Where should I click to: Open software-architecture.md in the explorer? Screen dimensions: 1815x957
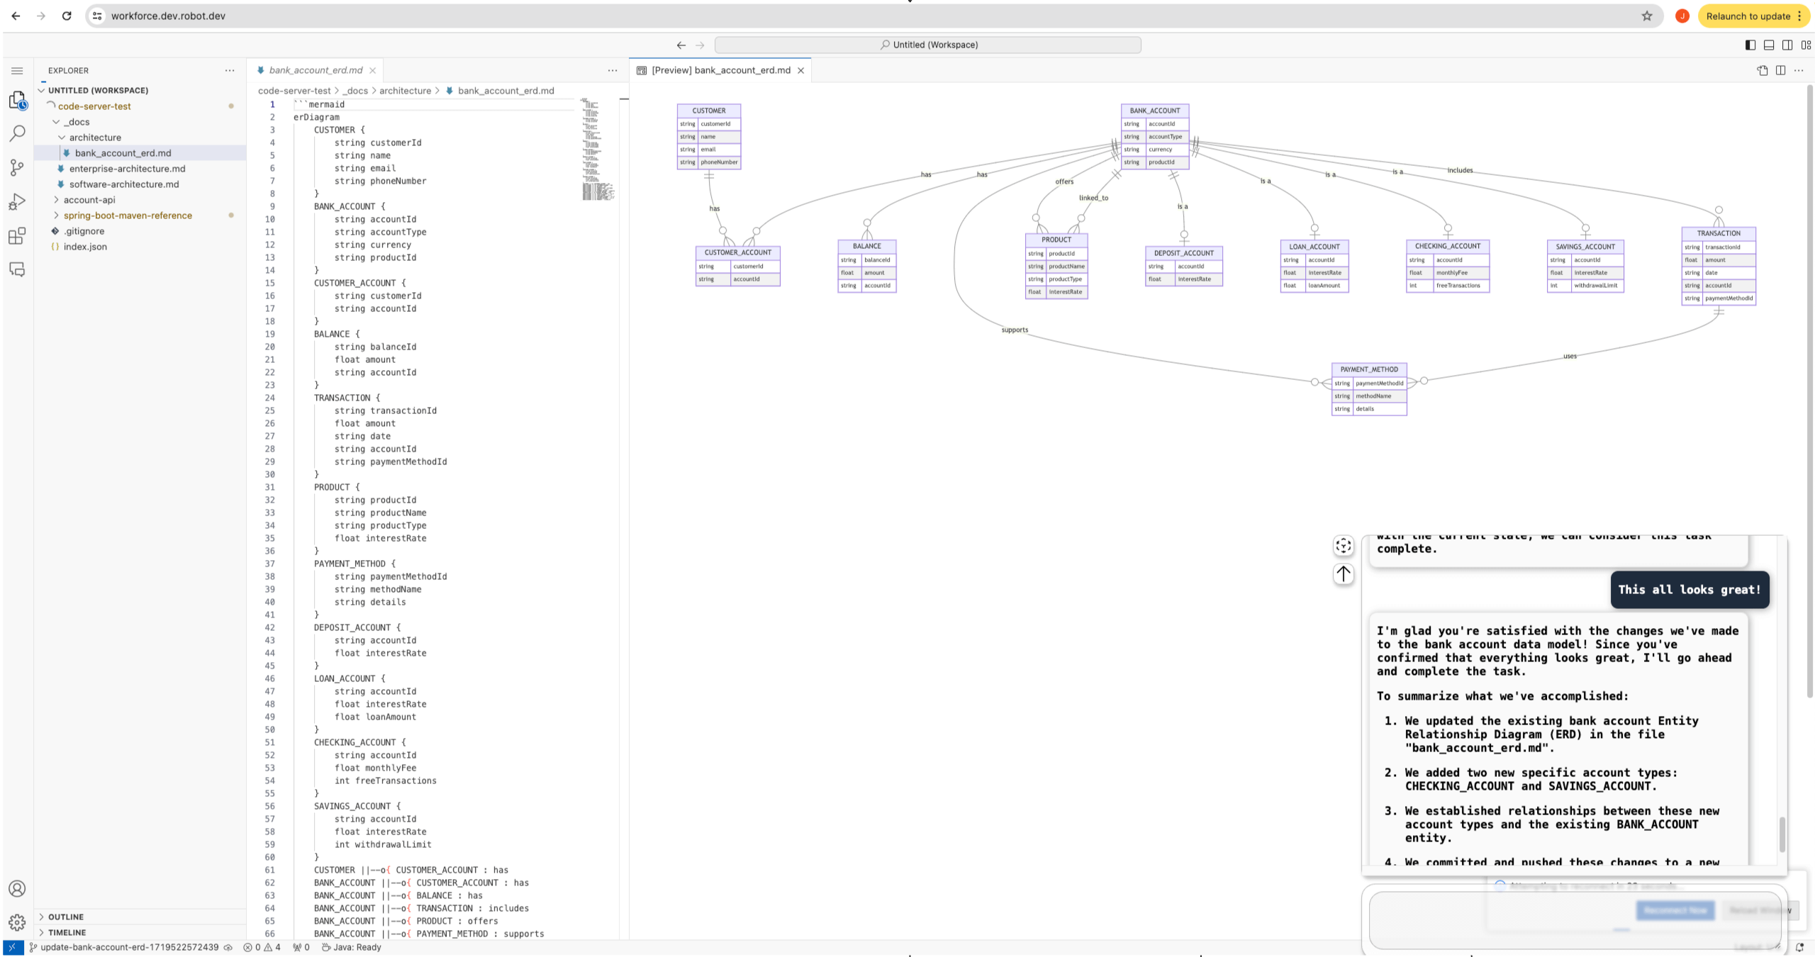point(124,184)
